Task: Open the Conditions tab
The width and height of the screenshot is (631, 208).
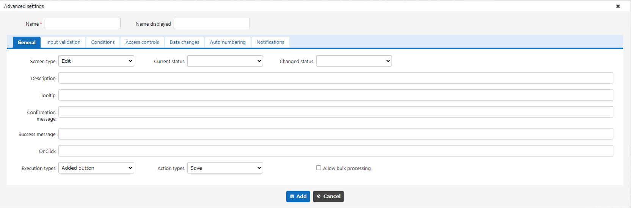Action: (x=103, y=42)
